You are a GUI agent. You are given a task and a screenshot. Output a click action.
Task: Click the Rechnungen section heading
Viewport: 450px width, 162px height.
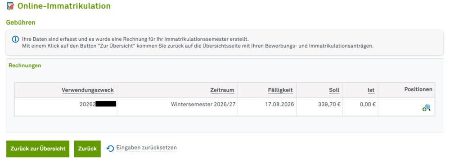click(x=25, y=66)
